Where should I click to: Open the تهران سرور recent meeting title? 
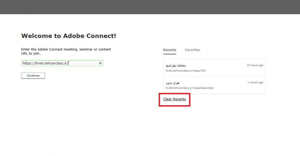(172, 82)
